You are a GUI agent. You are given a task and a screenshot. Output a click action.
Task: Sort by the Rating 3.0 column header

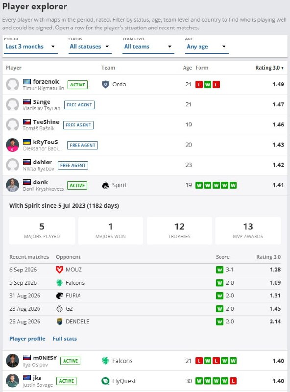coord(269,68)
